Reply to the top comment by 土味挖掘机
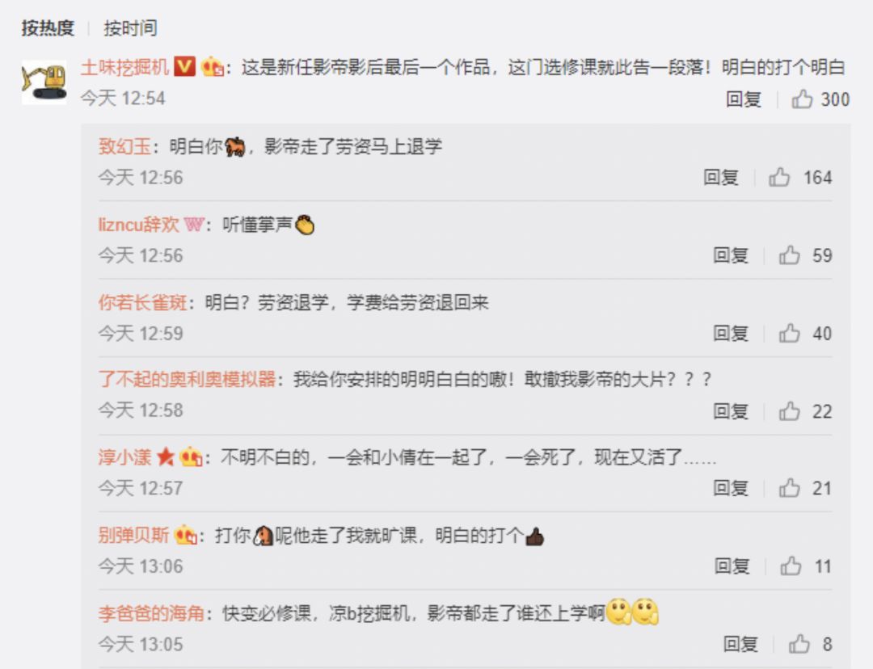Screen dimensions: 873x669 pos(744,99)
